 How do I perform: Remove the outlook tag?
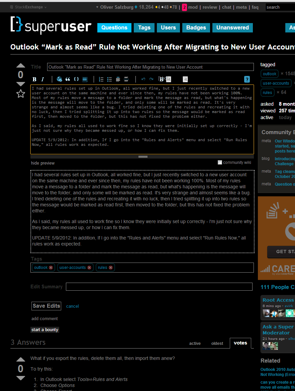(x=51, y=268)
